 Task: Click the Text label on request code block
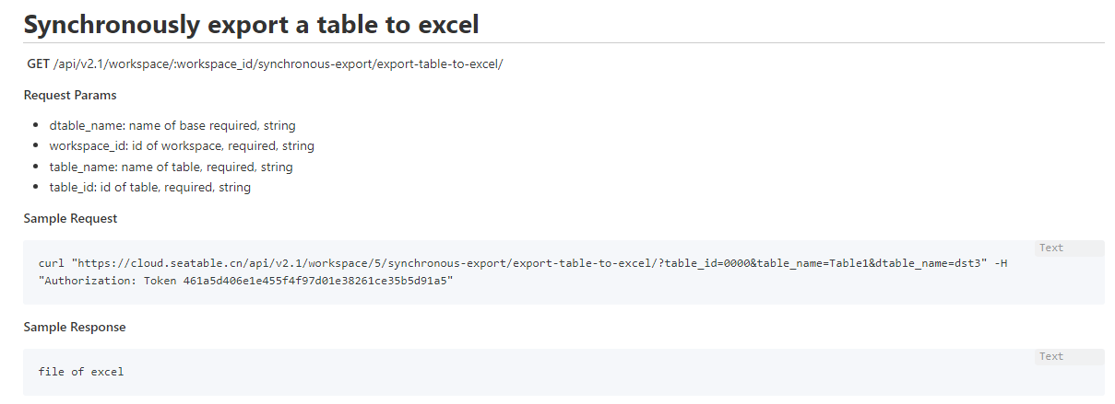point(1051,248)
